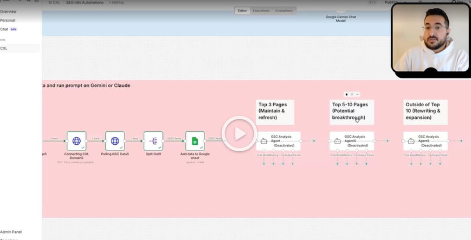Add Output Parser to GSC Analysis Agent
The width and height of the screenshot is (471, 240).
(292, 164)
